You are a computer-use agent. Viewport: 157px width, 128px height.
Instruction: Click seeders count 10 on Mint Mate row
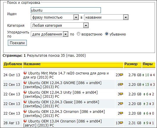click(147, 75)
